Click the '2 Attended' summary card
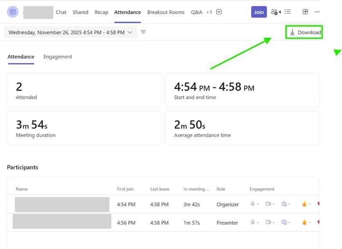Viewport: 342px width, 249px height. (84, 90)
